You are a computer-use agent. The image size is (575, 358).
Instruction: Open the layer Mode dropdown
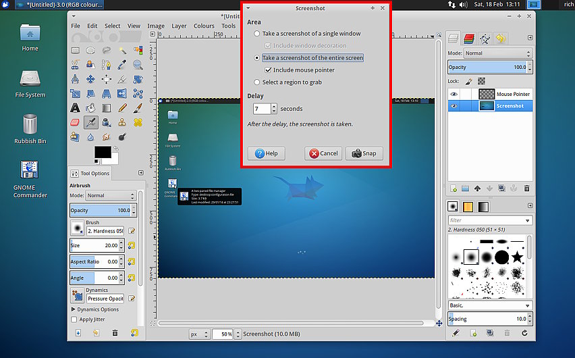click(x=497, y=53)
